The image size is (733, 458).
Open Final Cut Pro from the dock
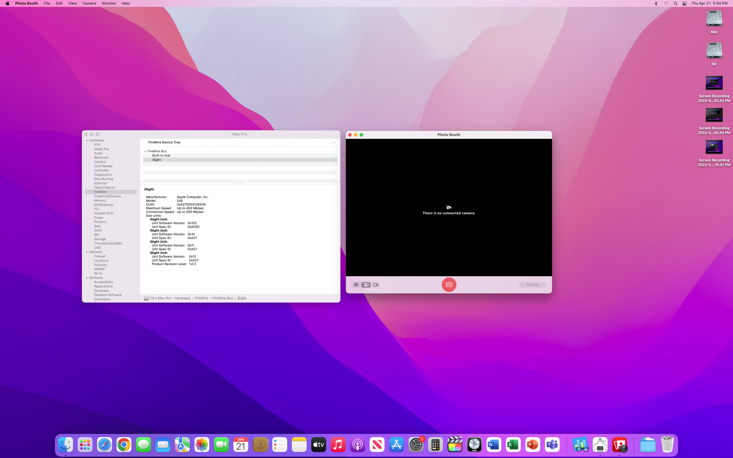click(x=455, y=445)
